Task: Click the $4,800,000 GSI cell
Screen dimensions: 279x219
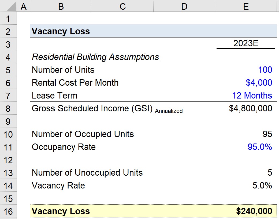Action: click(x=246, y=108)
